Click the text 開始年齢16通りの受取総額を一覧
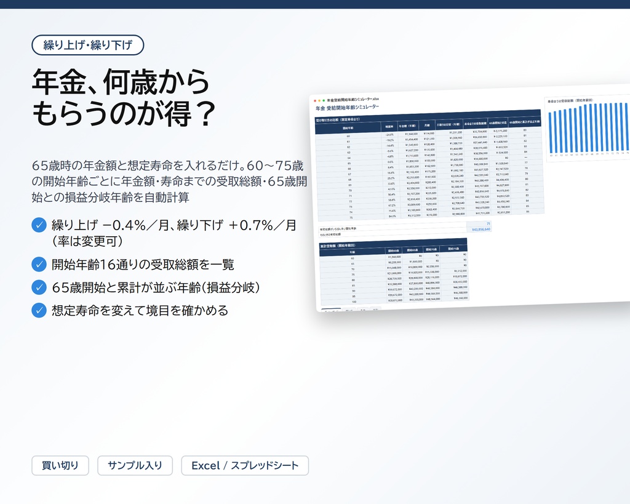Viewport: 630px width, 504px height. coord(143,265)
